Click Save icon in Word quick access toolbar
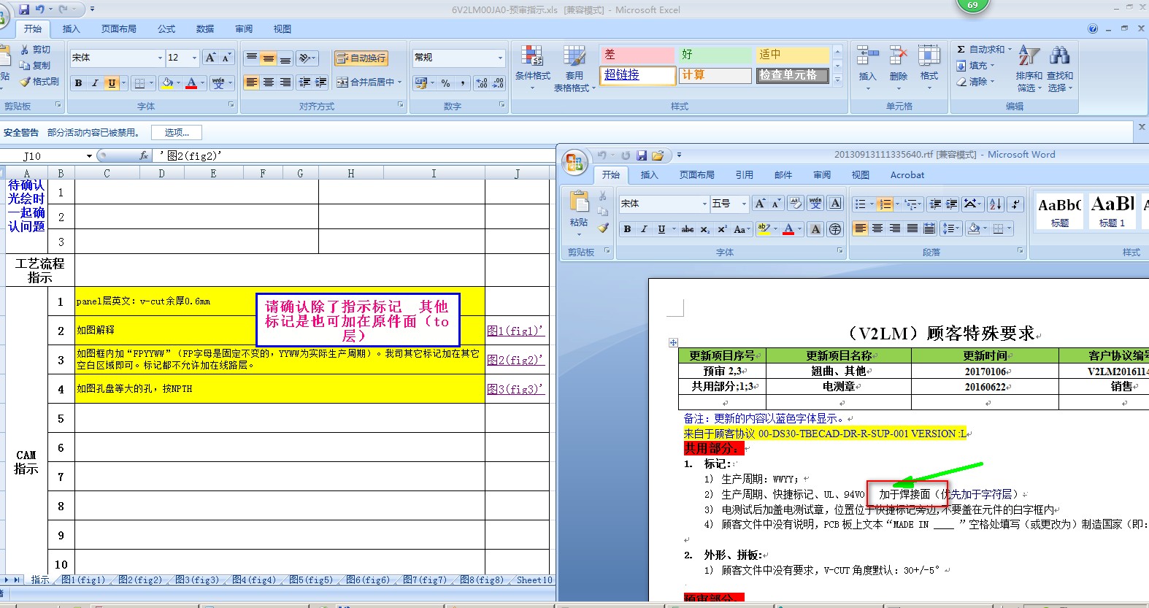 [642, 155]
